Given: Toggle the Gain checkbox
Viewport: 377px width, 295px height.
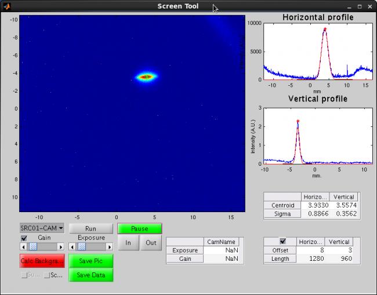Looking at the screenshot, I should pyautogui.click(x=24, y=238).
